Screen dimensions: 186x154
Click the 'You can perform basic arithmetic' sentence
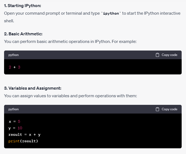[x=70, y=41]
